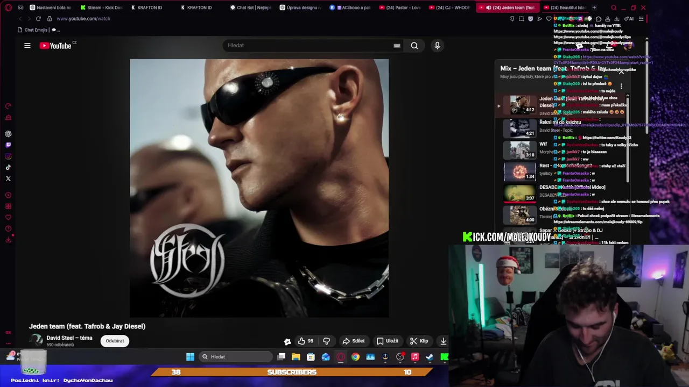
Task: Click the magnifier search button in YouTube
Action: coord(414,46)
